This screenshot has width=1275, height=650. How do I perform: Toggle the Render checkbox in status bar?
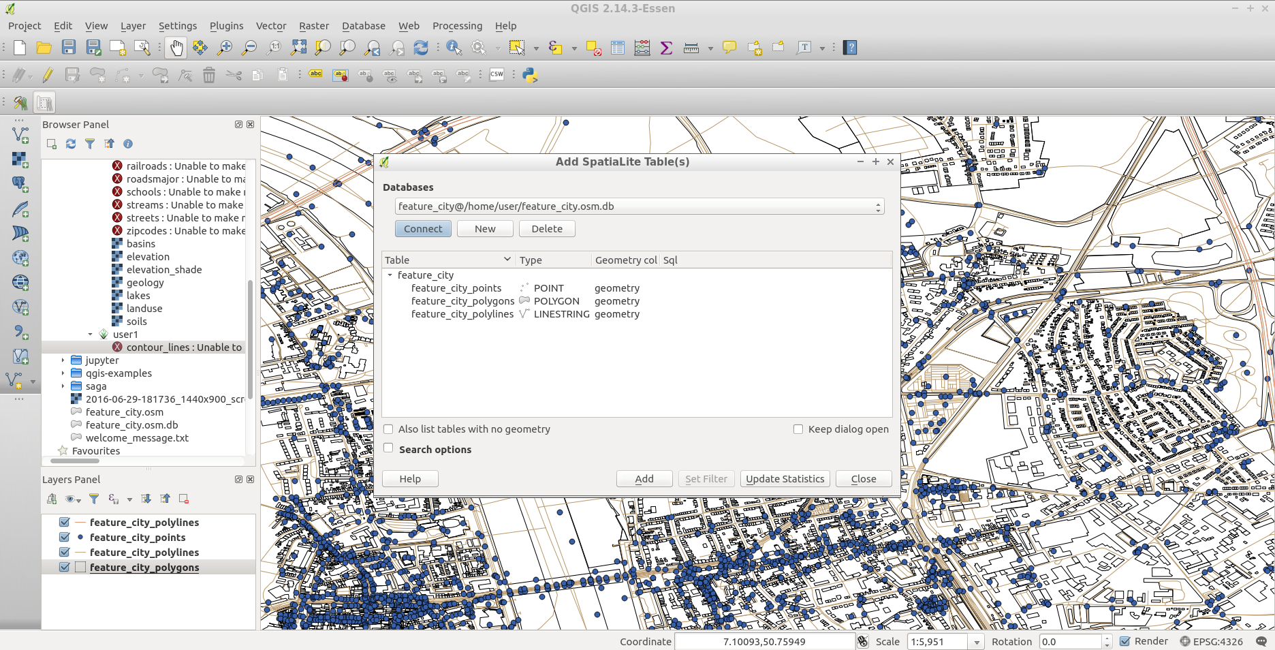(1125, 641)
